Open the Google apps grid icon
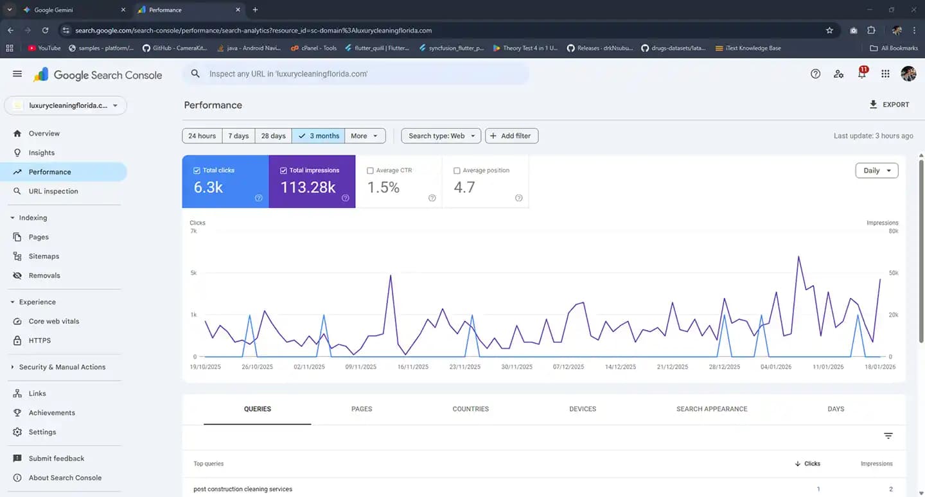The height and width of the screenshot is (497, 925). [885, 74]
